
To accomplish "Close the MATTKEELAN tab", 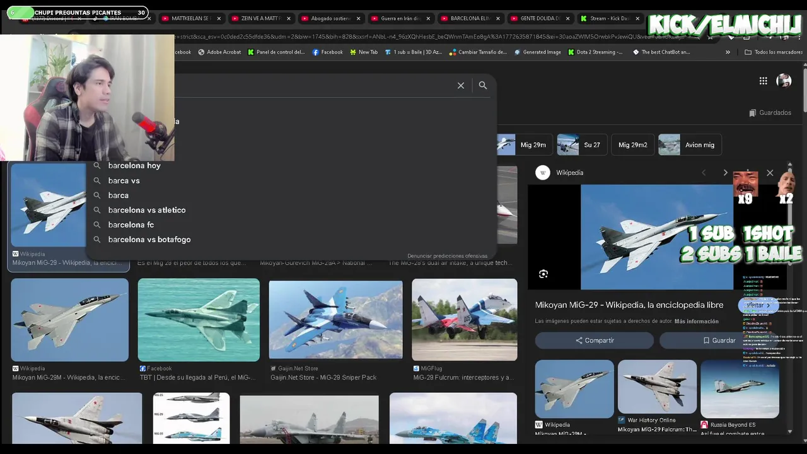I will (x=219, y=18).
